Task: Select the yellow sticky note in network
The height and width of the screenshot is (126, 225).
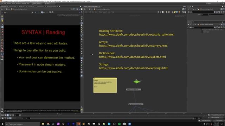Action: point(105,85)
